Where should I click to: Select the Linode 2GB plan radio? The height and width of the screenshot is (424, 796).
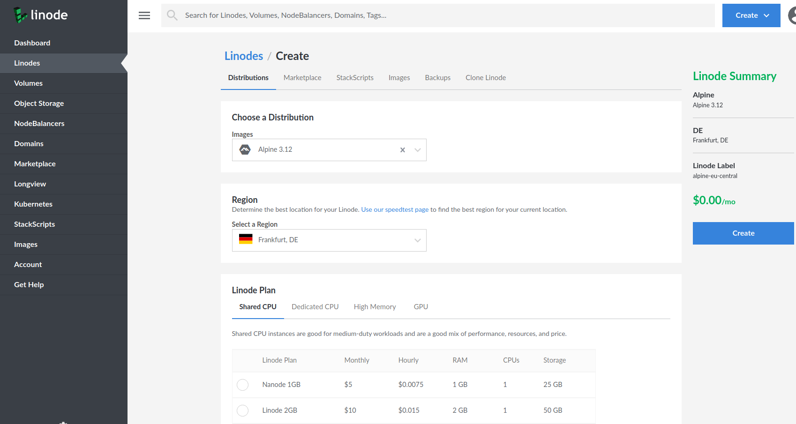point(242,410)
